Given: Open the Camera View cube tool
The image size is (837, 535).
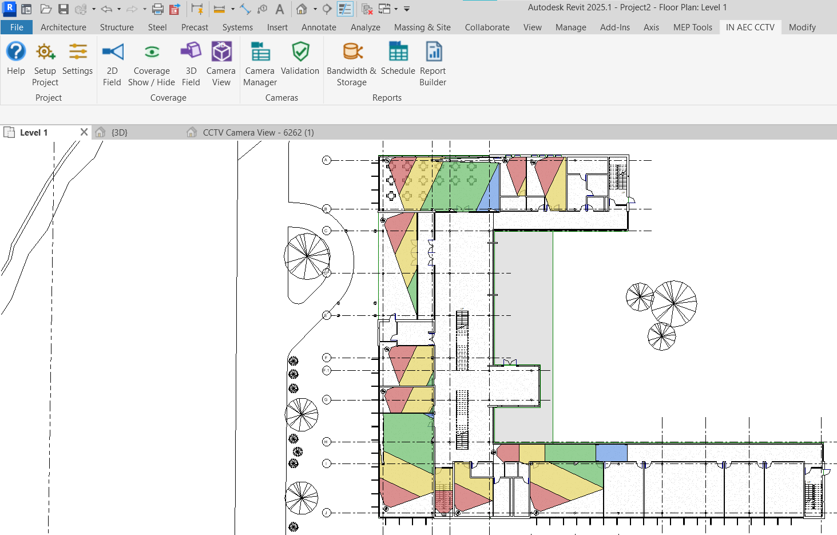Looking at the screenshot, I should [x=221, y=64].
